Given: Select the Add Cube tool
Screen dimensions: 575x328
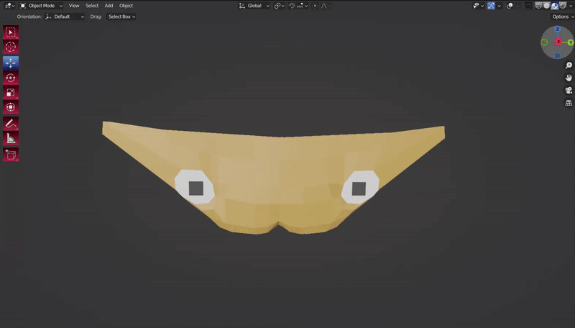Looking at the screenshot, I should point(11,155).
